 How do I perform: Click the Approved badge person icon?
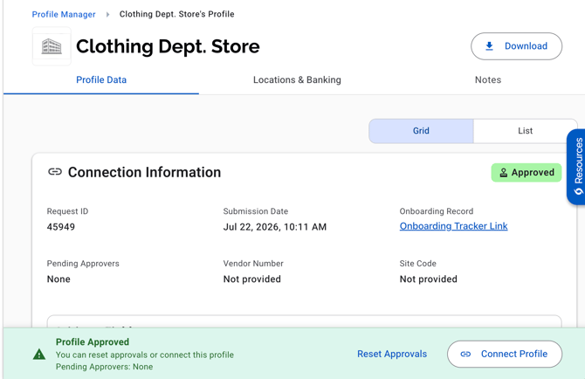(504, 173)
